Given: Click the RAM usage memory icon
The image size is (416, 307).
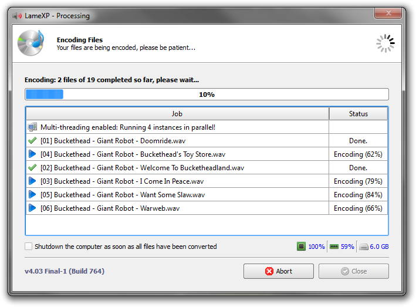Looking at the screenshot, I should click(x=334, y=247).
